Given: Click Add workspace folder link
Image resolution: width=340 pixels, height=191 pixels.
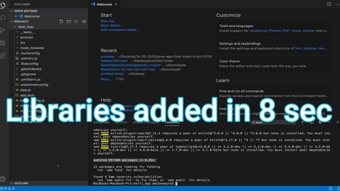Looking at the screenshot, I should [x=120, y=30].
